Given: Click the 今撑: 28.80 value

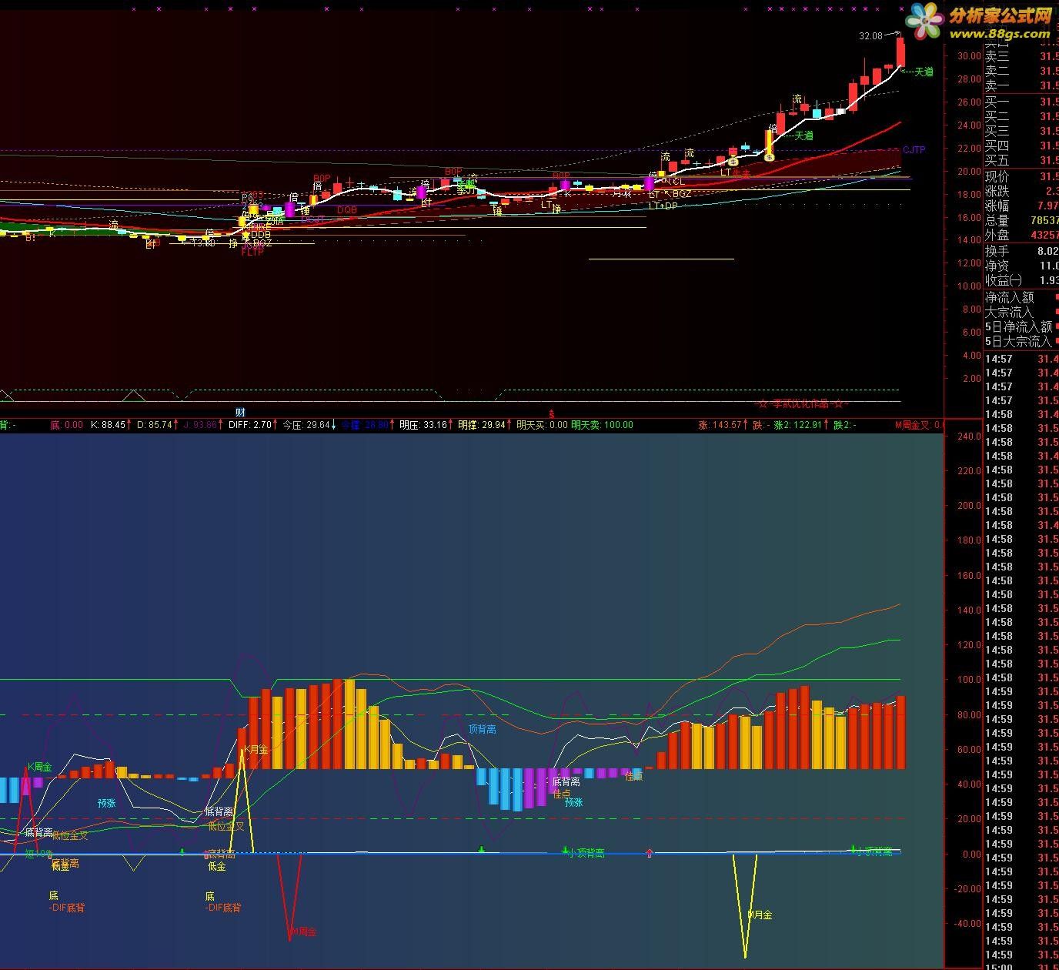Looking at the screenshot, I should click(364, 425).
